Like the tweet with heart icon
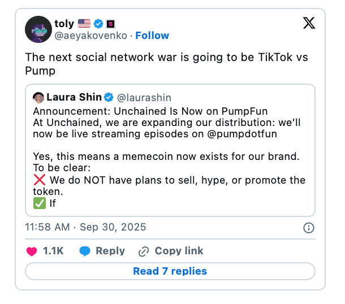 click(x=33, y=251)
